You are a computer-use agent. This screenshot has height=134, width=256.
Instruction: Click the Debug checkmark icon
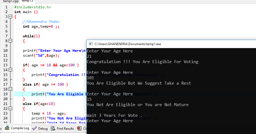click(34, 128)
